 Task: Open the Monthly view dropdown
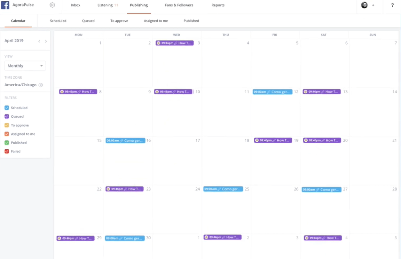(x=25, y=66)
